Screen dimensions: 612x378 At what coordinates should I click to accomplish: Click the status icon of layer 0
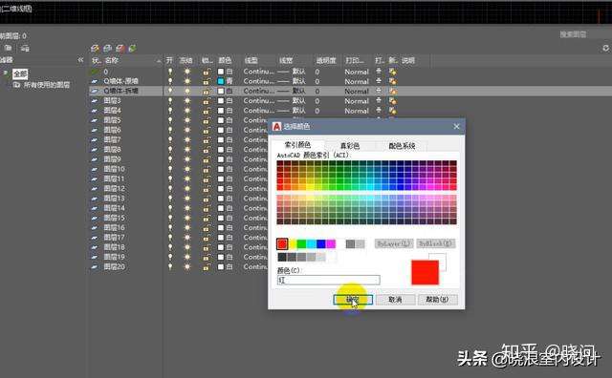point(95,72)
